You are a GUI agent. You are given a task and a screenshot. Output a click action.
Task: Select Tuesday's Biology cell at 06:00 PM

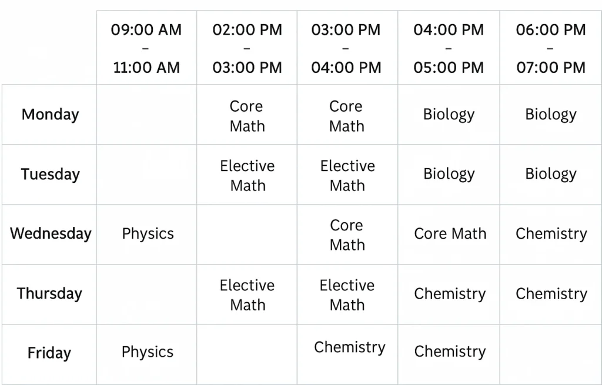551,174
